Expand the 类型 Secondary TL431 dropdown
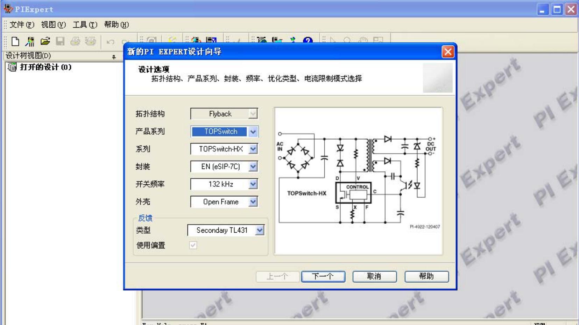The width and height of the screenshot is (579, 325). coord(260,230)
